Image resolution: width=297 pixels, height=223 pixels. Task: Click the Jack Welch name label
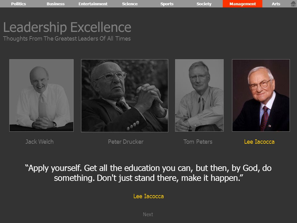40,142
